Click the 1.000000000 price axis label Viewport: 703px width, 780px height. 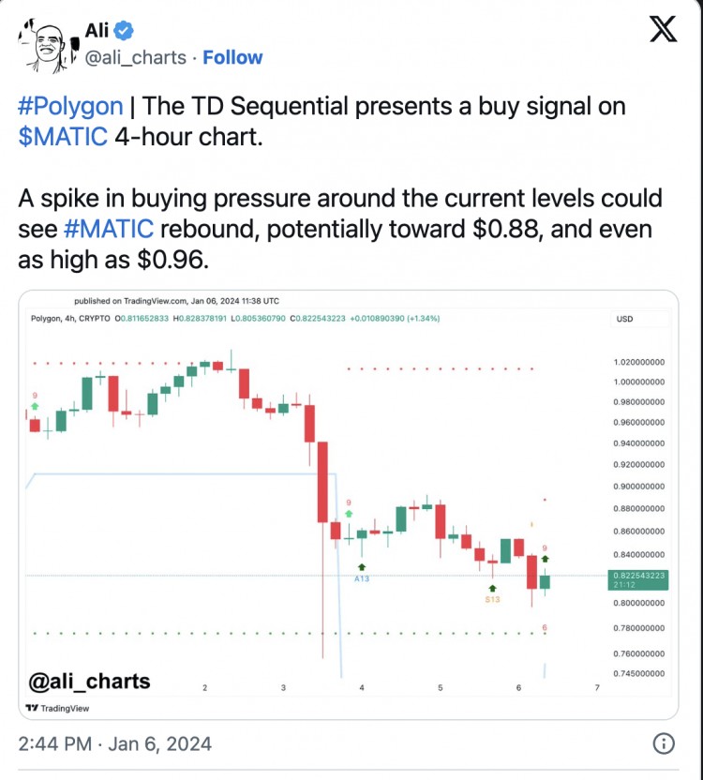(x=640, y=382)
